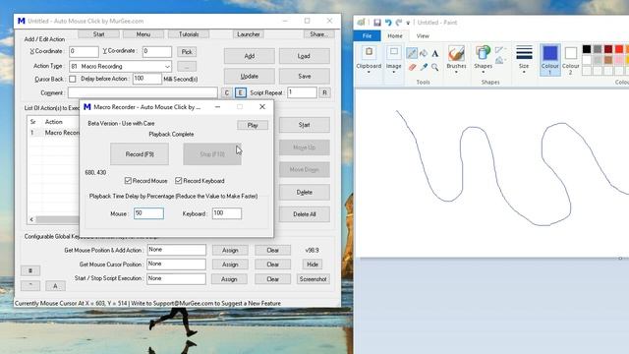Select the Text tool in Paint

(x=435, y=53)
